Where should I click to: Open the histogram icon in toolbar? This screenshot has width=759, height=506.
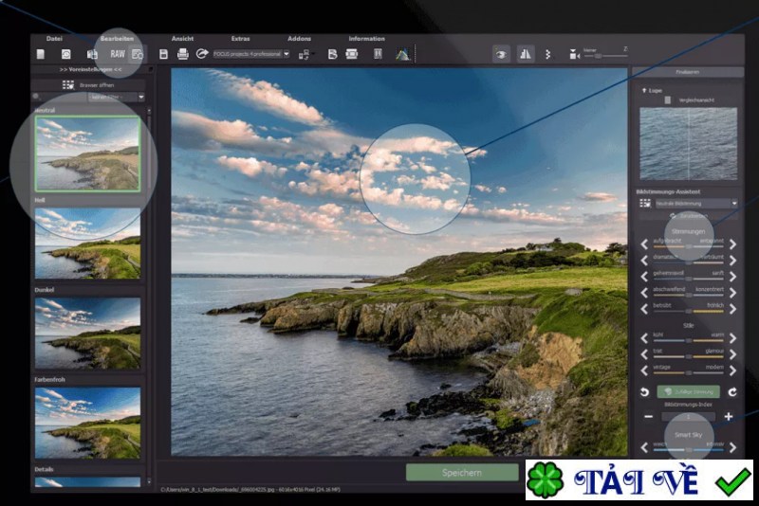(x=402, y=54)
